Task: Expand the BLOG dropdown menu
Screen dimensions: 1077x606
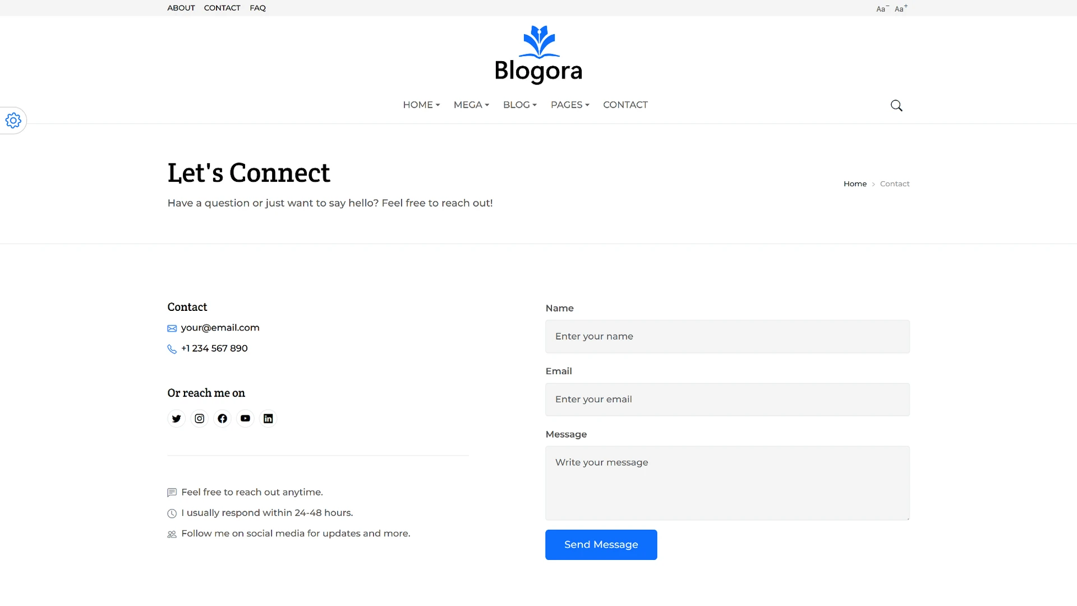Action: [520, 105]
